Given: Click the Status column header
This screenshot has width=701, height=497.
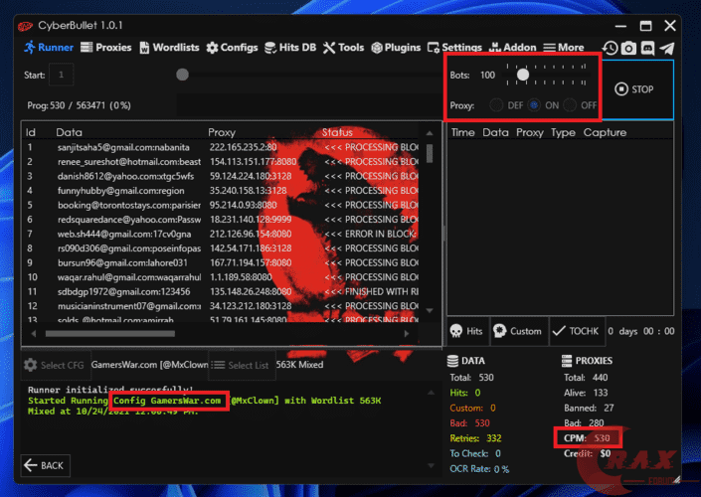Looking at the screenshot, I should point(337,132).
